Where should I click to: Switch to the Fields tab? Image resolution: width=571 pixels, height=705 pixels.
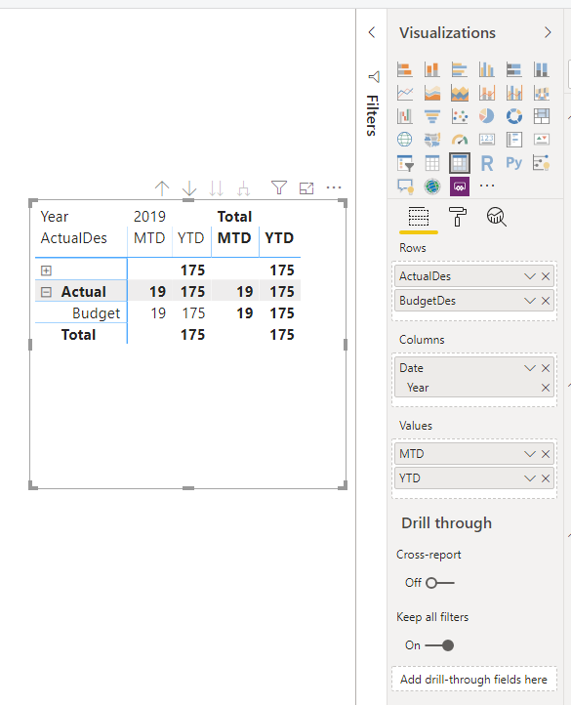(418, 217)
